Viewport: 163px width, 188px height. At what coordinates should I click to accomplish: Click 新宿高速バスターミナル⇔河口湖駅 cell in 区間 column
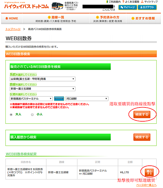[97, 173]
